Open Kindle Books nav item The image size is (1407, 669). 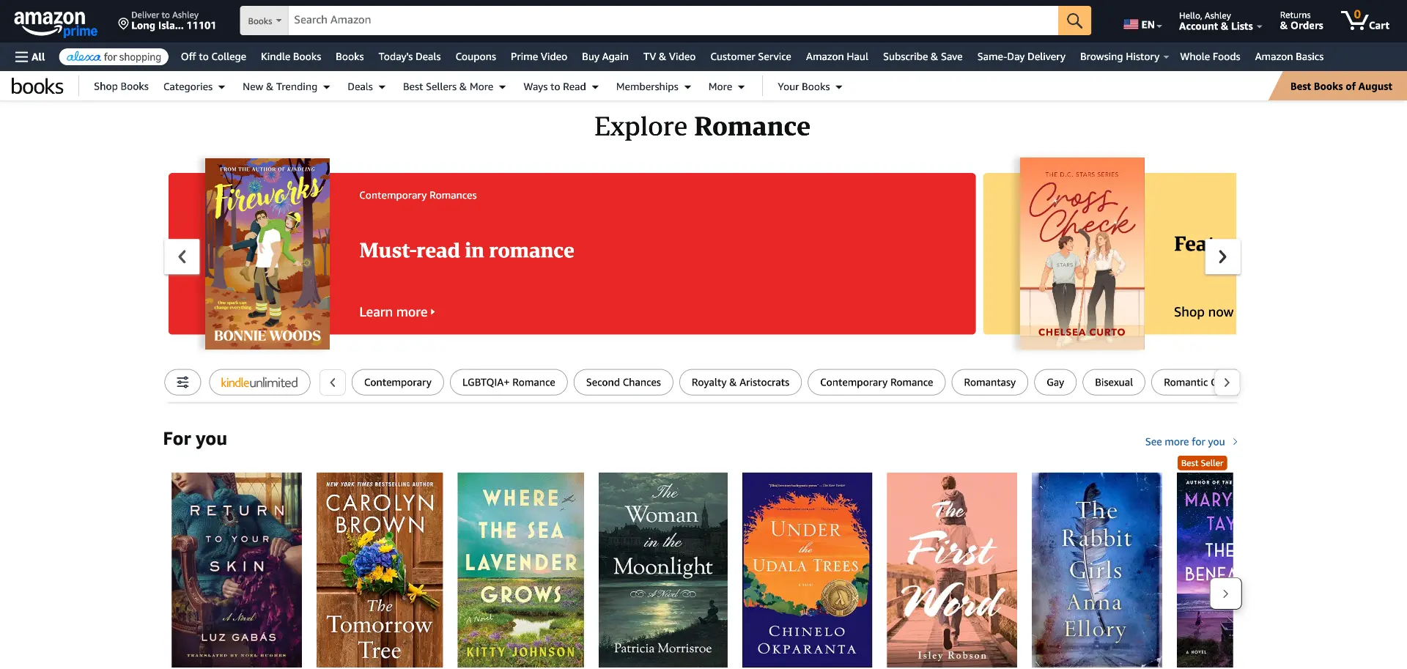[x=291, y=56]
